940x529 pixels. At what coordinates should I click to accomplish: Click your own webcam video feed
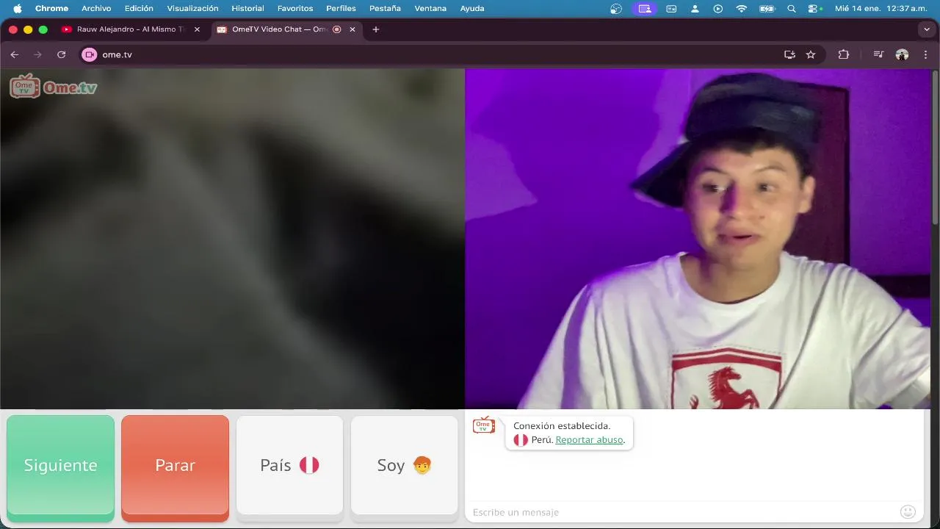tap(698, 239)
